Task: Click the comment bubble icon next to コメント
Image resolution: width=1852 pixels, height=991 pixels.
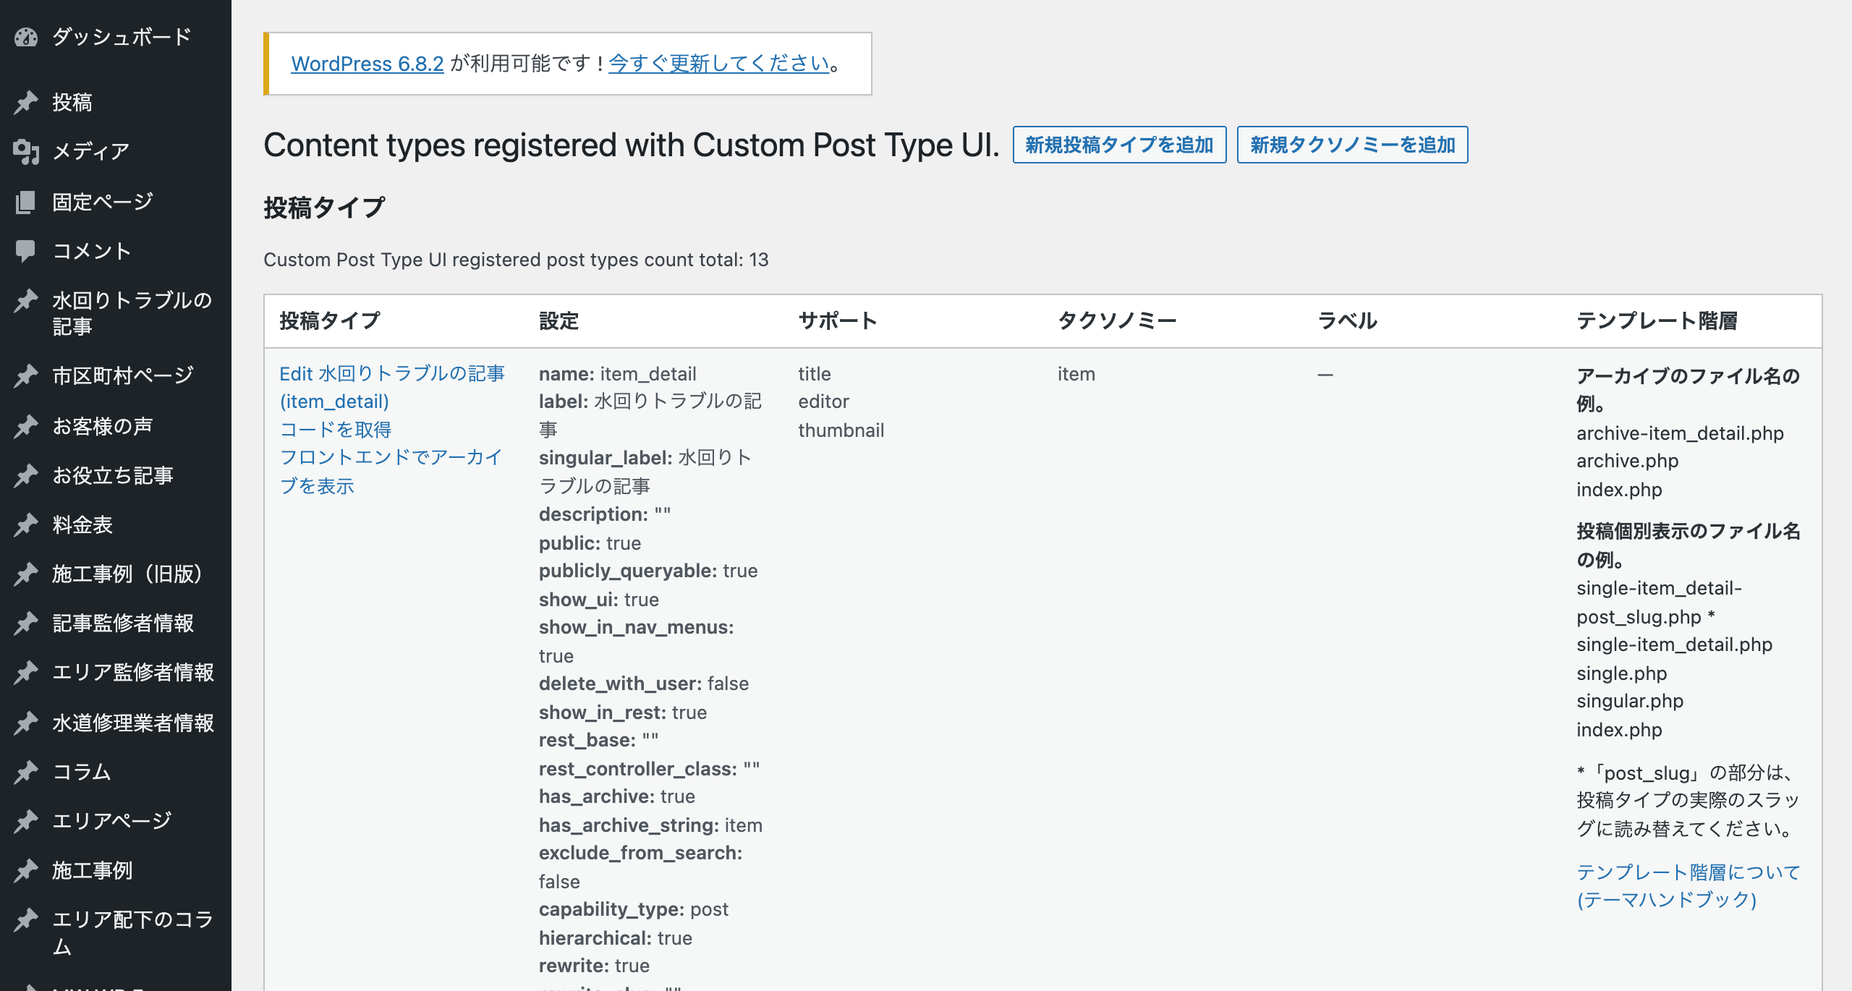Action: tap(26, 251)
